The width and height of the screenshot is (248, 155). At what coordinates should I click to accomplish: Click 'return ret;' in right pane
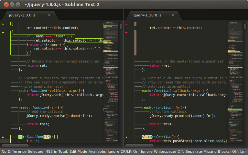pos(160,66)
